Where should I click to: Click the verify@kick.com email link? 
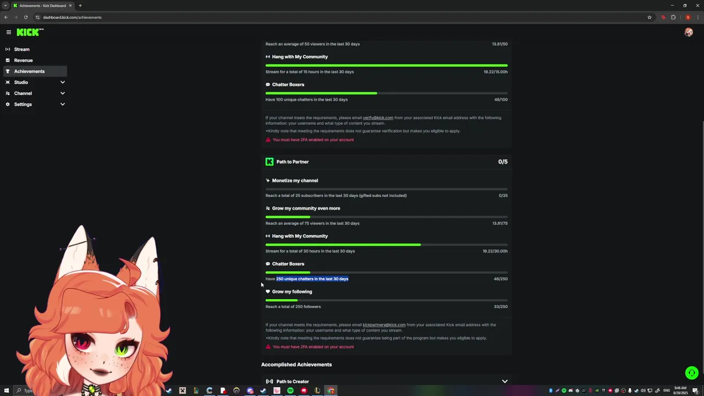[x=378, y=118]
